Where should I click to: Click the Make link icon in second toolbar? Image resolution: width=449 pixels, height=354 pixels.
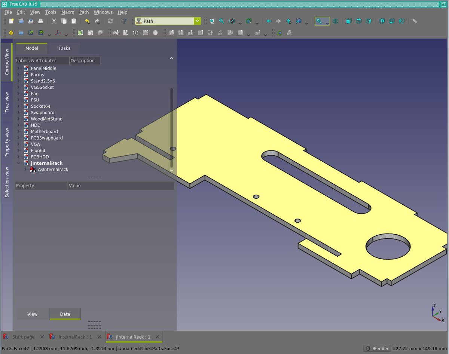[31, 33]
